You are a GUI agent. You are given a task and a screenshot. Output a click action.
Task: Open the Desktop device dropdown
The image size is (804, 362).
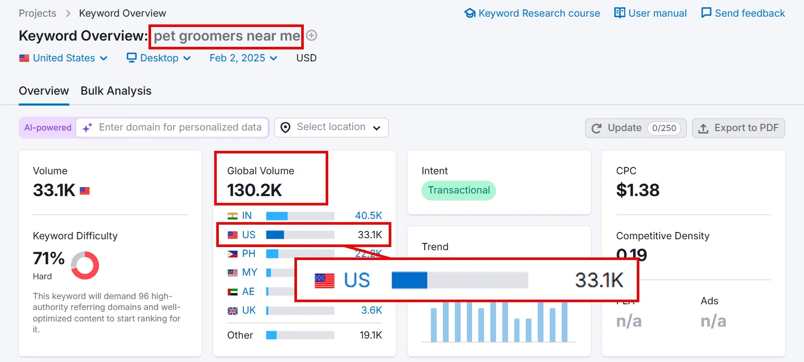coord(159,58)
